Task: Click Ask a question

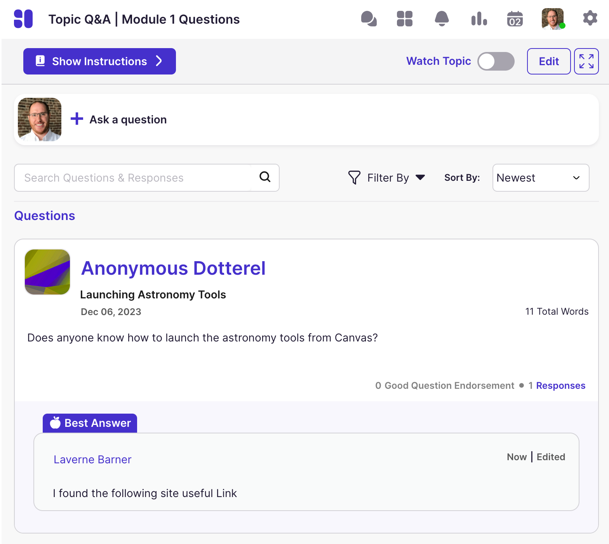Action: (x=128, y=120)
